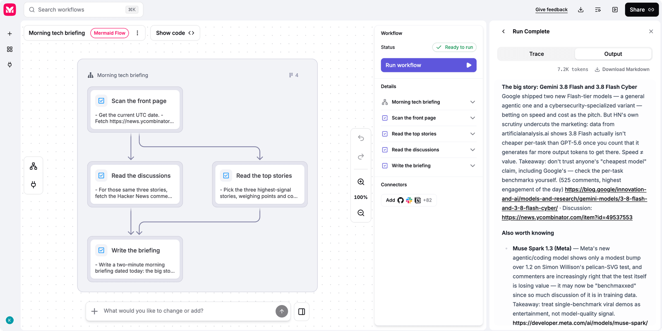662x331 pixels.
Task: Open Give feedback link
Action: [552, 10]
